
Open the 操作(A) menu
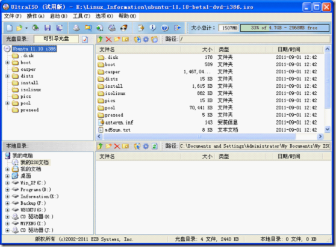pos(36,16)
